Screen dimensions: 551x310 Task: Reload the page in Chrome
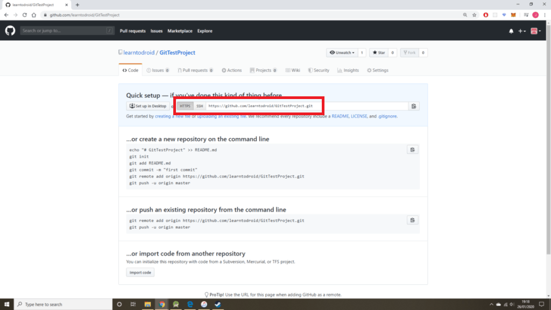[25, 15]
